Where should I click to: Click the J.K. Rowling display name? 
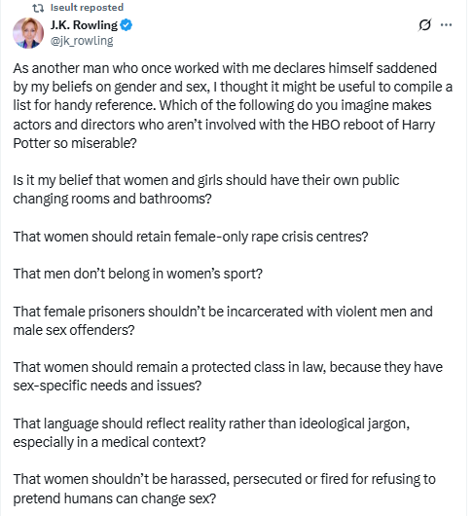84,25
